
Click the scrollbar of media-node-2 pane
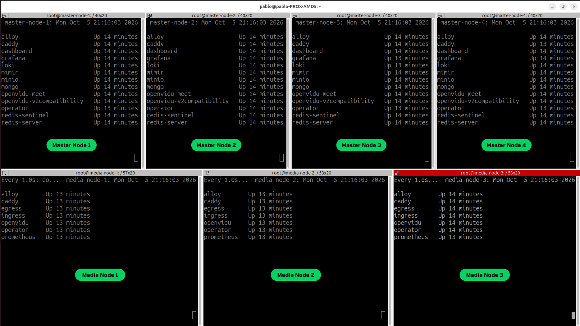point(390,251)
